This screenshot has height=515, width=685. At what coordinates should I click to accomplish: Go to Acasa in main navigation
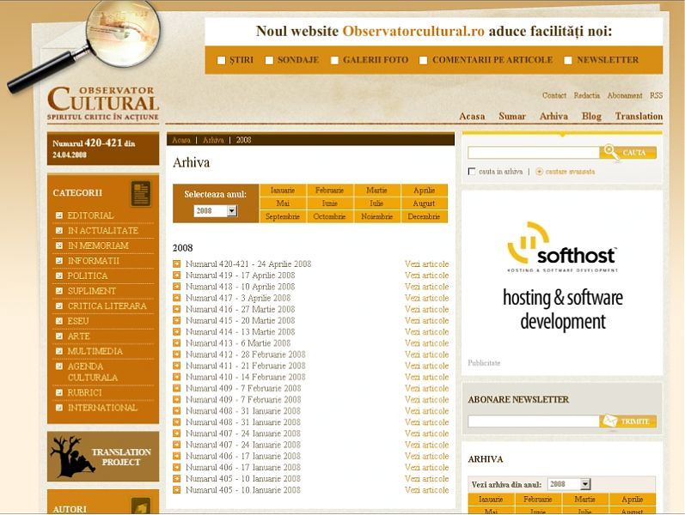click(472, 116)
